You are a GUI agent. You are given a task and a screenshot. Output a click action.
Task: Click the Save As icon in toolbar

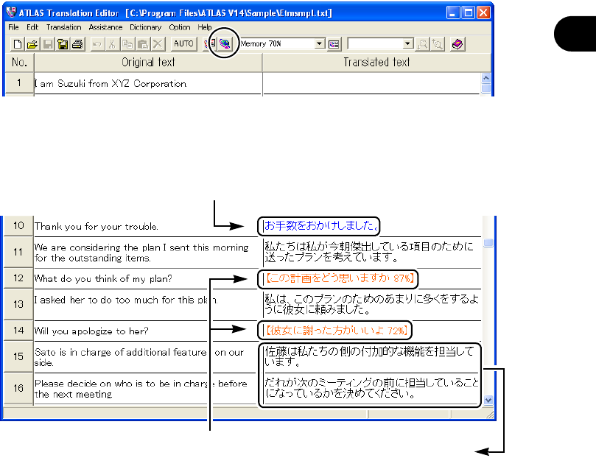[63, 44]
